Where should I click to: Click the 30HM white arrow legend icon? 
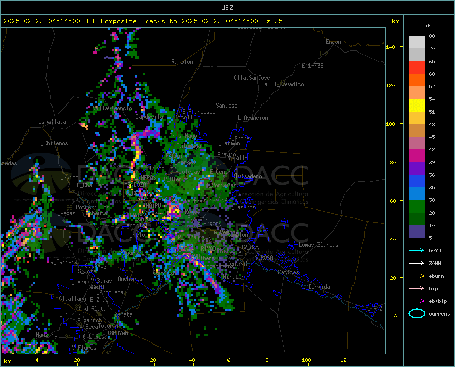[417, 263]
